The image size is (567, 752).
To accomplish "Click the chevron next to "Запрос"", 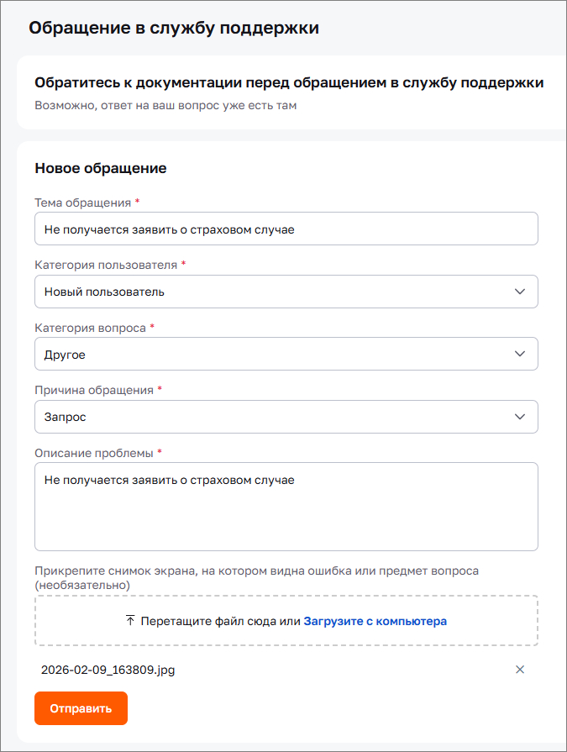I will (x=518, y=417).
